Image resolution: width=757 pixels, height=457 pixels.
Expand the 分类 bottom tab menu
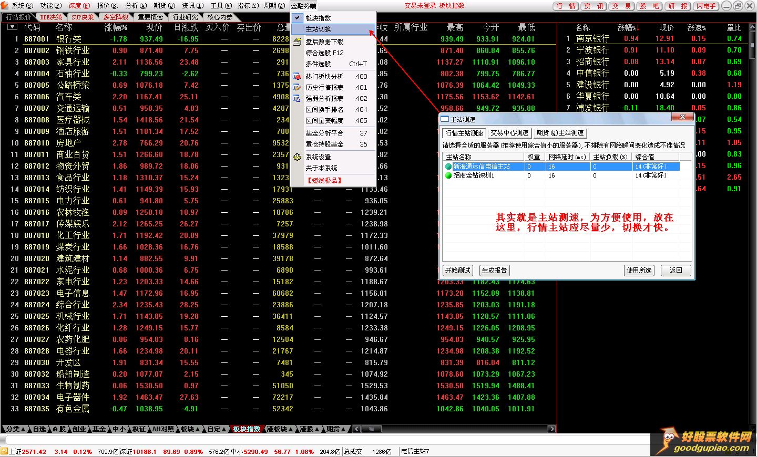coord(23,429)
